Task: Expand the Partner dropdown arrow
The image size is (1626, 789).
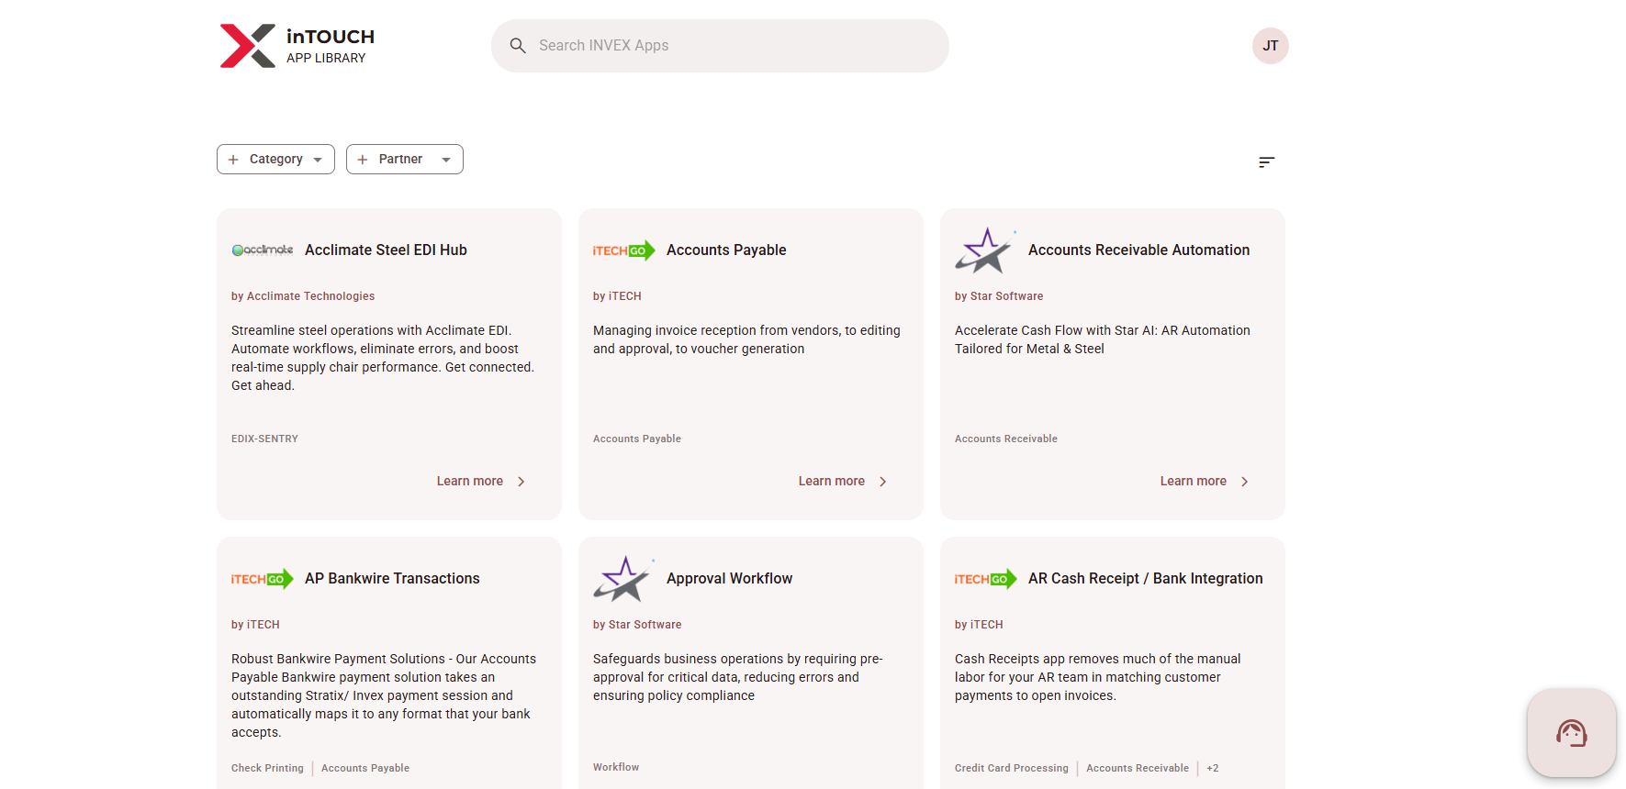Action: tap(446, 160)
